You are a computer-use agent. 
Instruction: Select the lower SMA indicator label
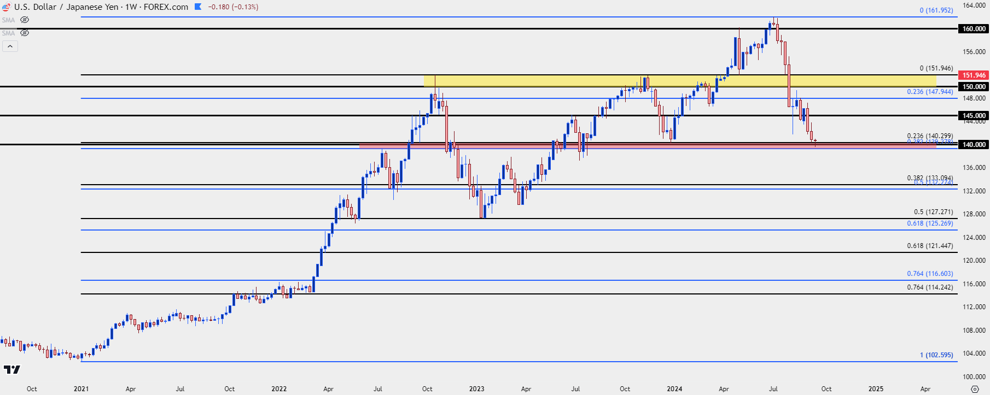pos(8,33)
